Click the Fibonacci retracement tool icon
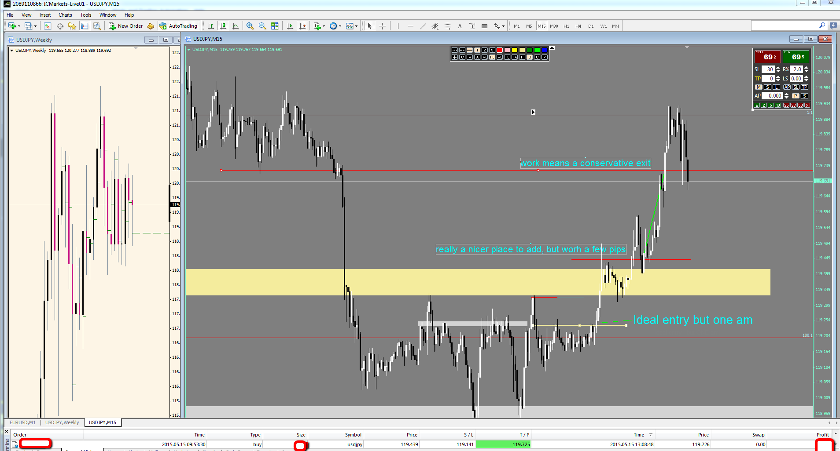840x451 pixels. coord(447,26)
